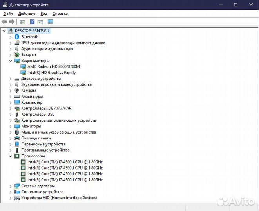Click the Back arrow toolbar icon
The width and height of the screenshot is (259, 211).
point(4,21)
